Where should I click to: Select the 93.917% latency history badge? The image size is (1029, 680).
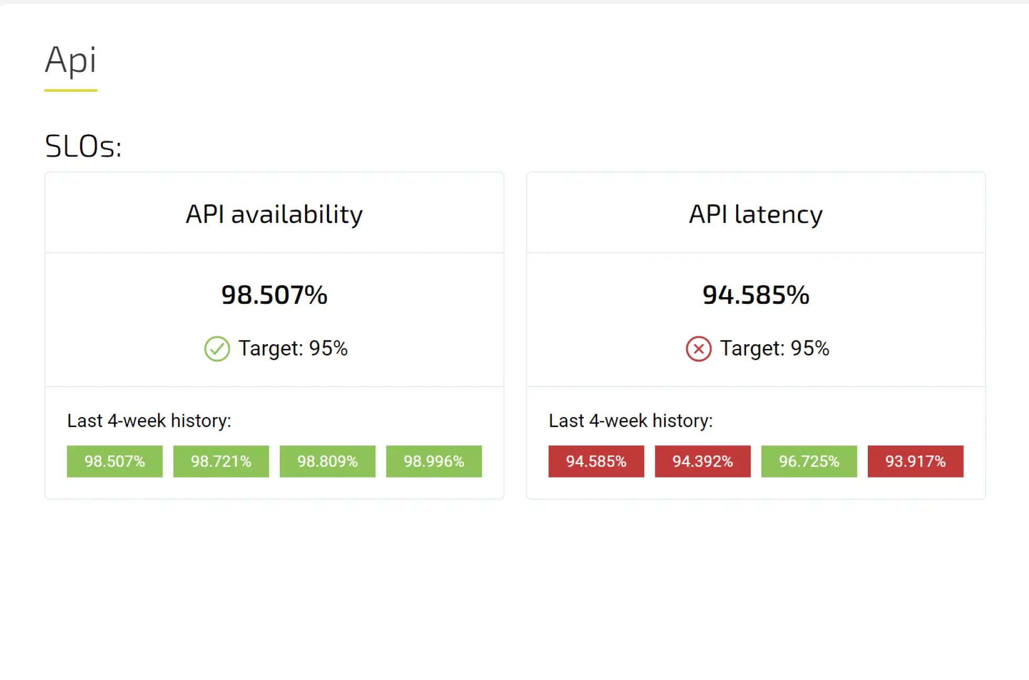pyautogui.click(x=916, y=461)
